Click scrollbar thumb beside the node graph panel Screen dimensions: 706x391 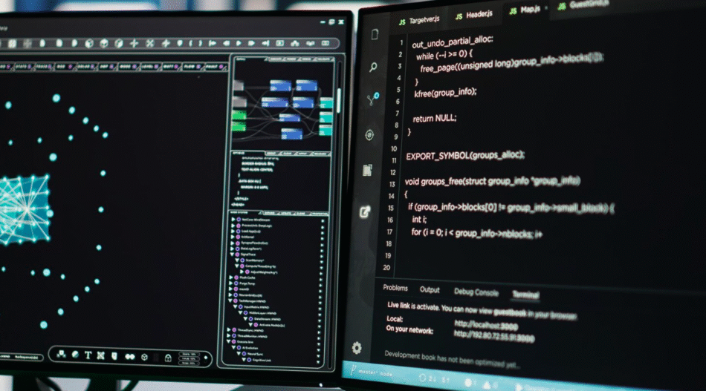pyautogui.click(x=339, y=99)
